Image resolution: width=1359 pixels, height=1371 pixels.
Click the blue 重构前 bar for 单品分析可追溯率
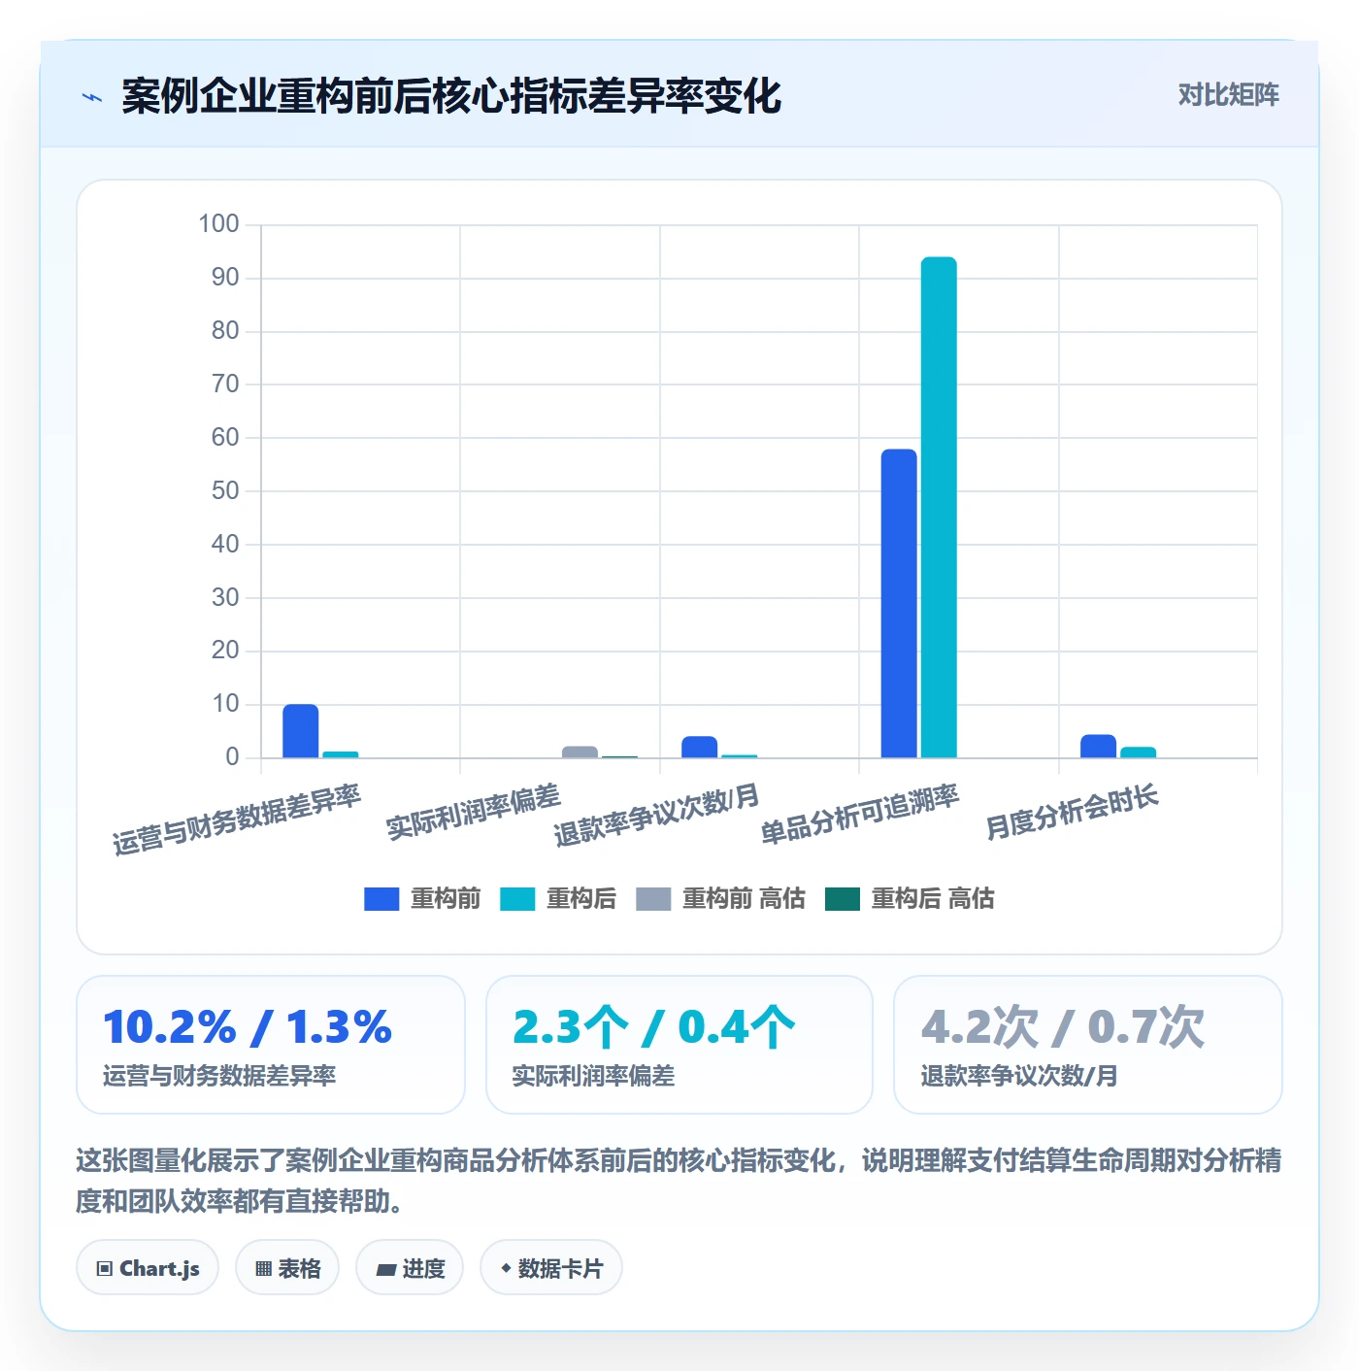pos(899,603)
